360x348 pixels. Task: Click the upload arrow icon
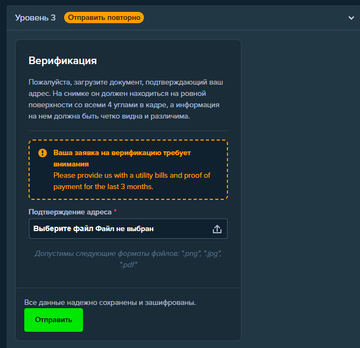(x=217, y=229)
